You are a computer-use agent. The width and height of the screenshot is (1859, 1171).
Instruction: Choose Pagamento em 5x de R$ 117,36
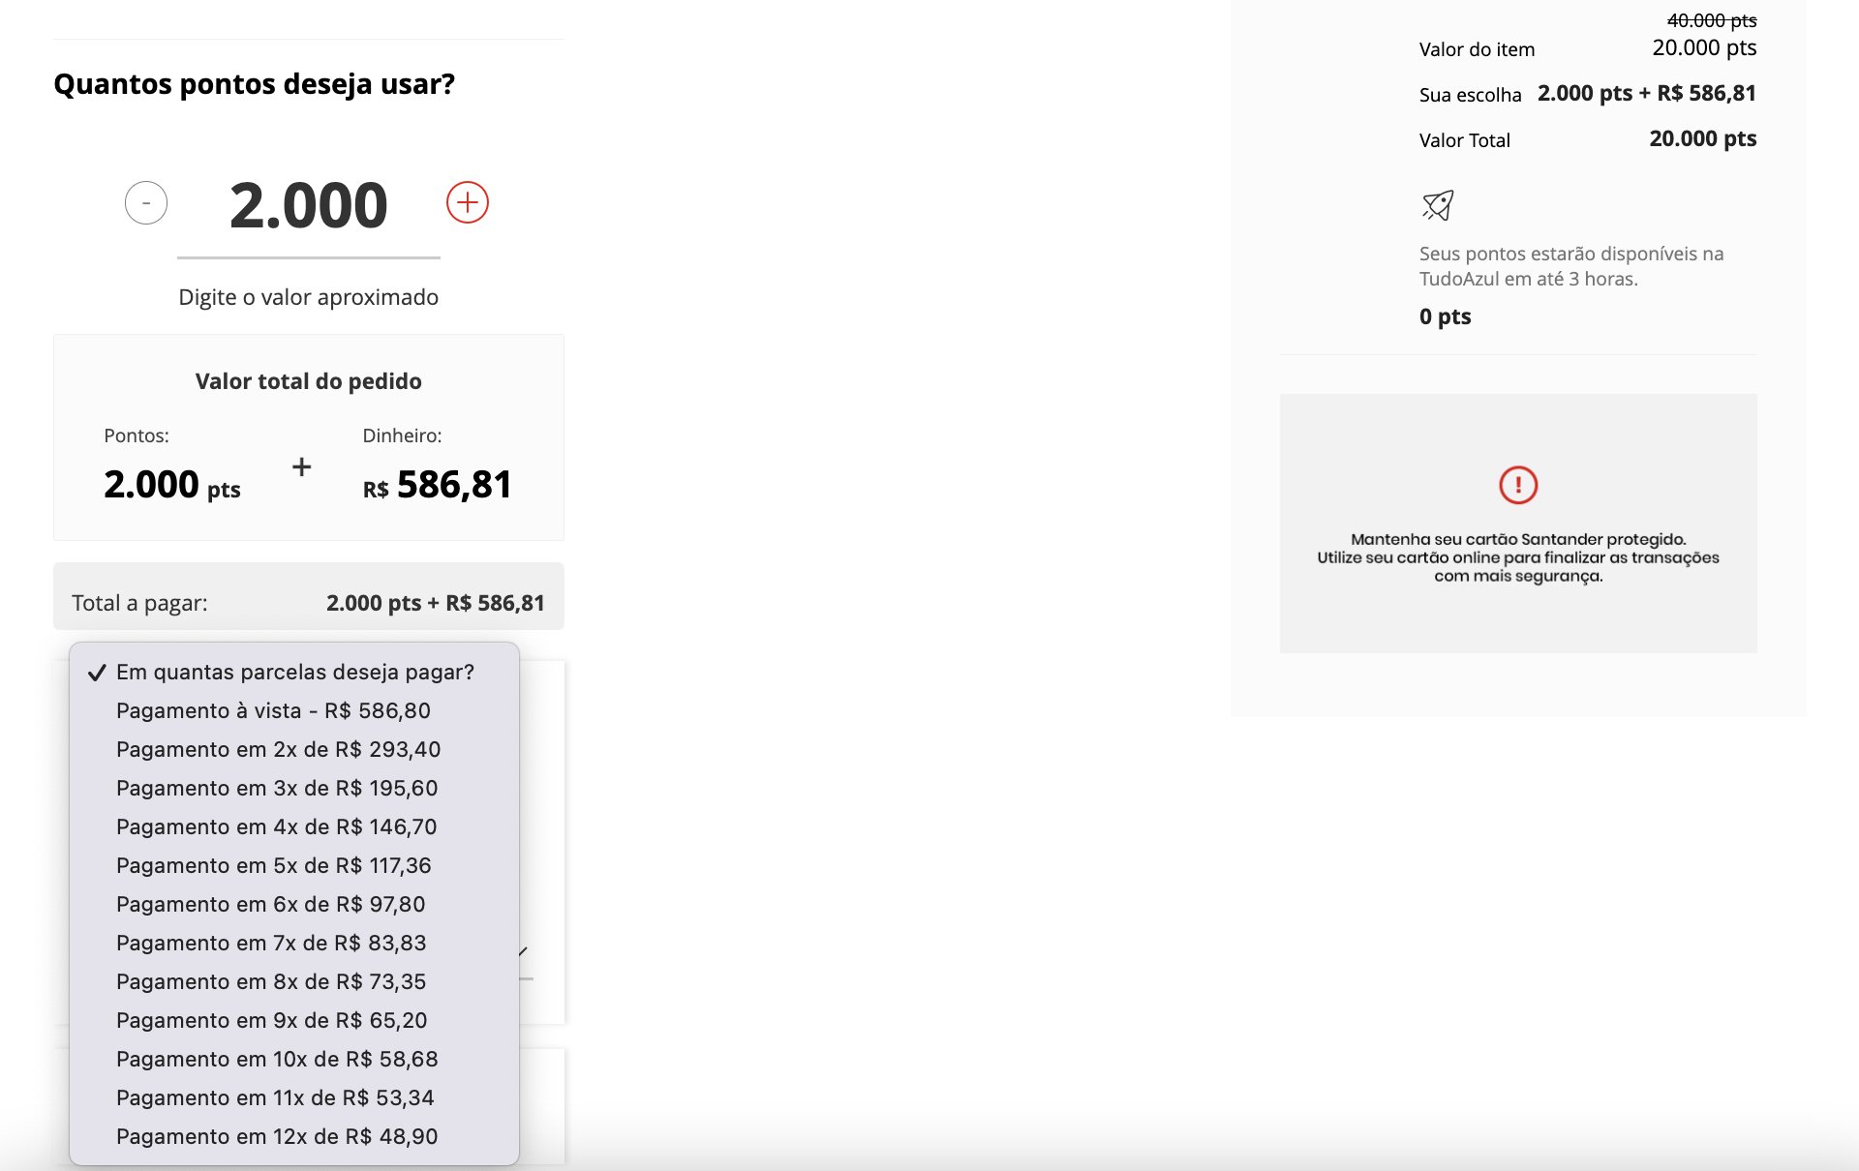point(294,865)
